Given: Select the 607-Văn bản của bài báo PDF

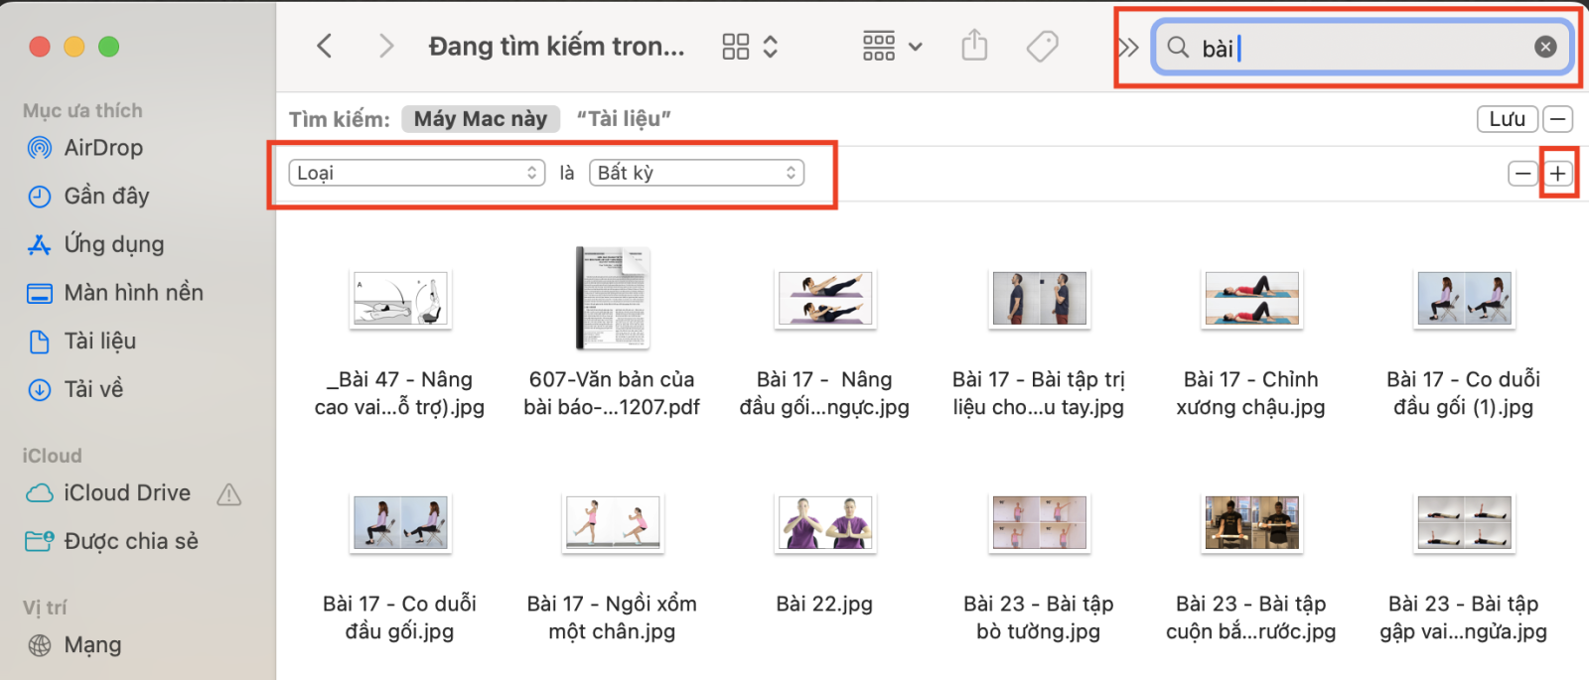Looking at the screenshot, I should pos(613,298).
